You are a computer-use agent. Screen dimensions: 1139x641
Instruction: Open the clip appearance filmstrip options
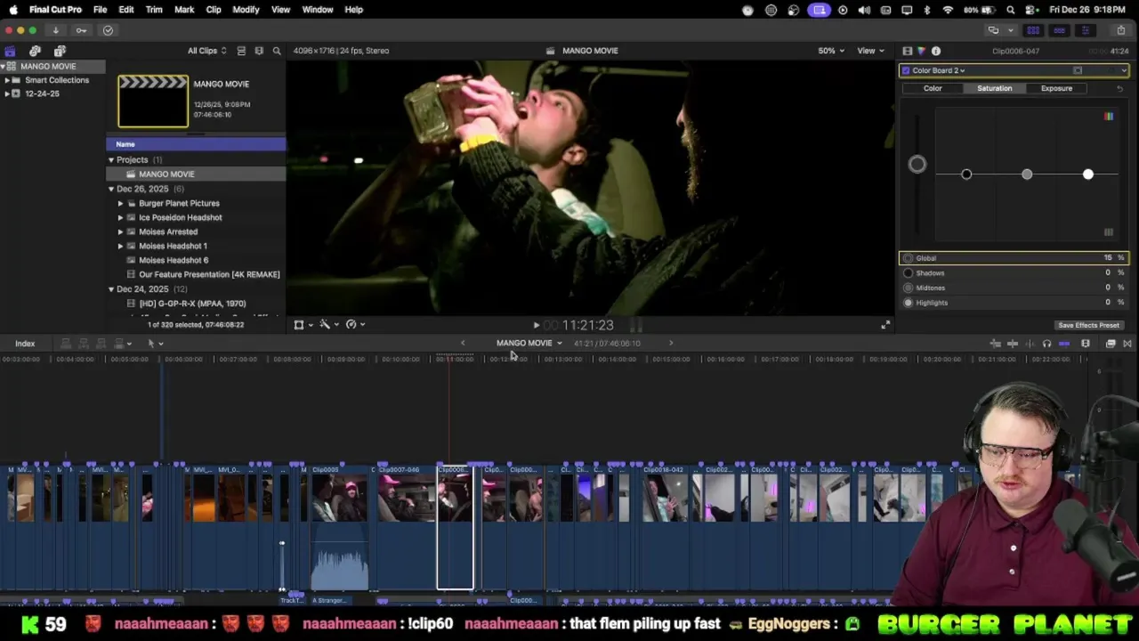259,51
